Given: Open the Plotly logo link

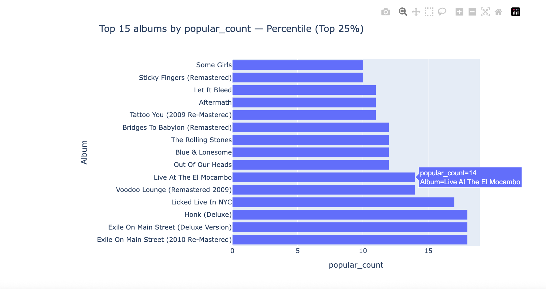Looking at the screenshot, I should [x=515, y=12].
